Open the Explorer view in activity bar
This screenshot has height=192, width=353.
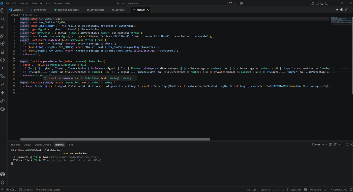tap(3, 11)
